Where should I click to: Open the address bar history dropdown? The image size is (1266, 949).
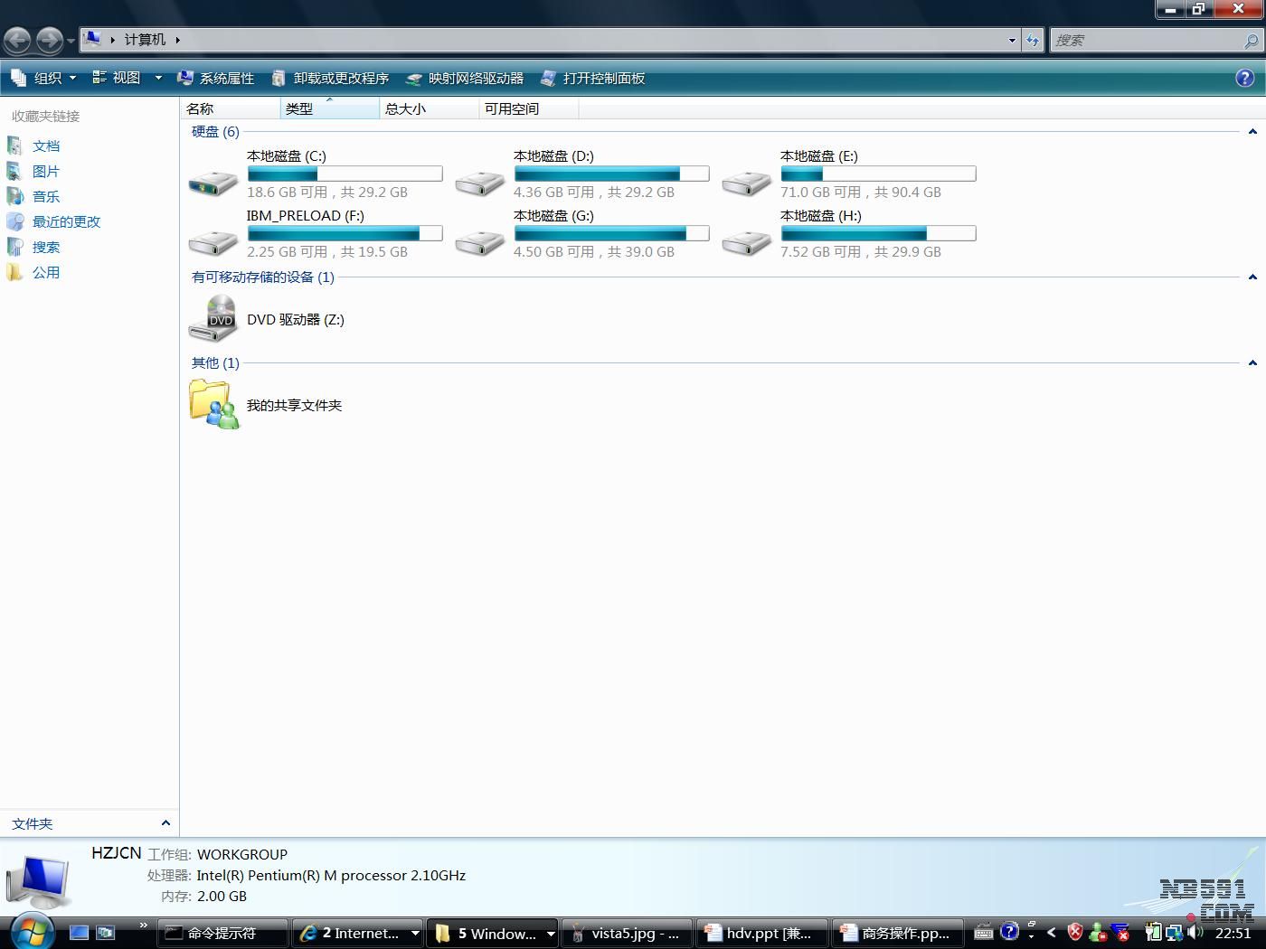coord(1012,40)
